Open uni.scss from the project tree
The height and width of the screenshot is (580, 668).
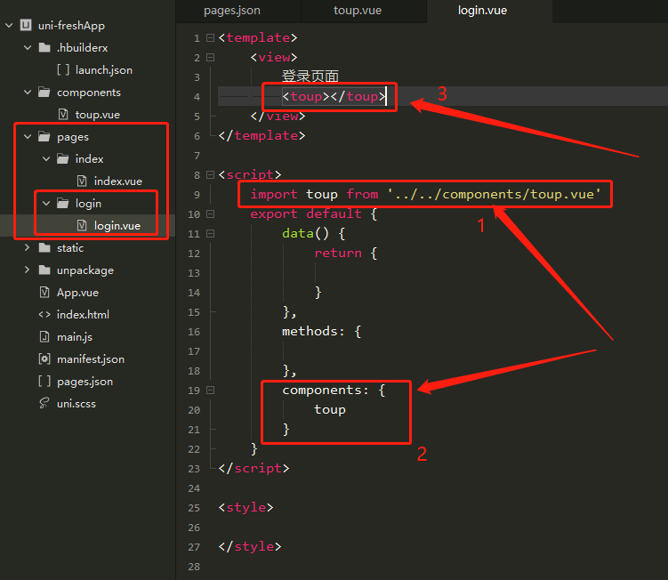(x=76, y=404)
